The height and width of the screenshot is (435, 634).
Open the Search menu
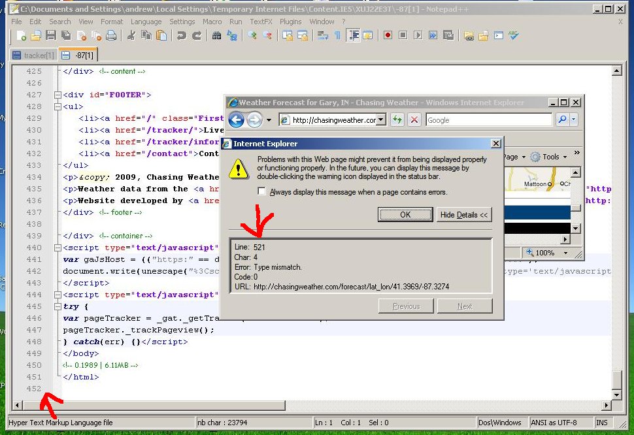(x=60, y=22)
